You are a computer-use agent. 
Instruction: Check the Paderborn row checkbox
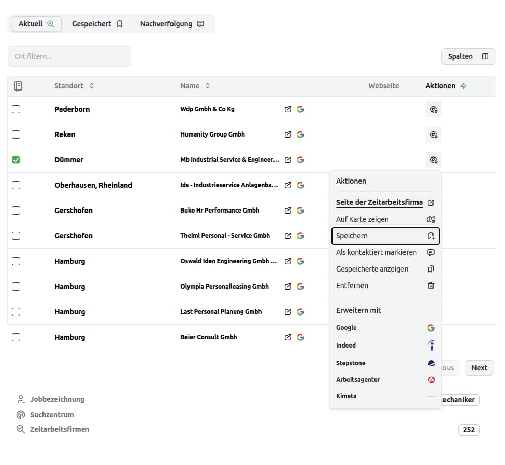click(16, 109)
